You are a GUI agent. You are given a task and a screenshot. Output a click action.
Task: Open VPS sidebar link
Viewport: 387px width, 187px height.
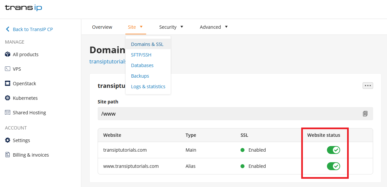click(x=17, y=69)
